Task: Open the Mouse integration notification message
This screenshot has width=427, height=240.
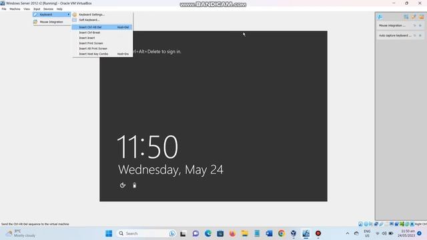Action: point(392,25)
